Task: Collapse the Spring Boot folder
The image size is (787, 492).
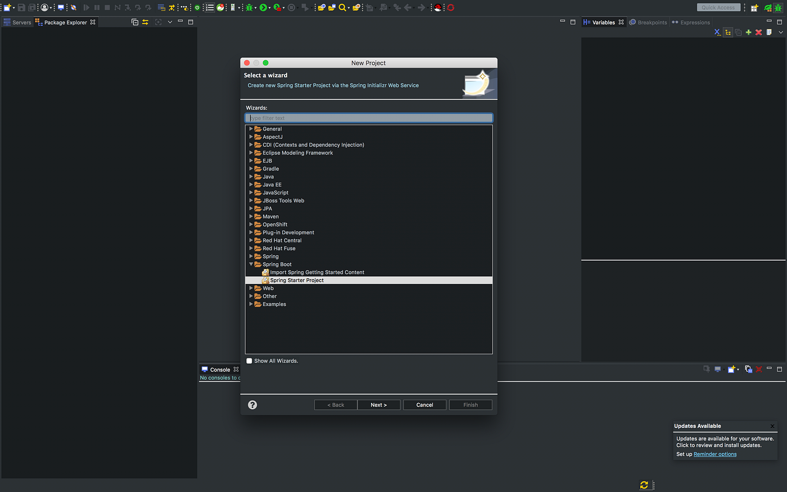Action: pos(251,264)
